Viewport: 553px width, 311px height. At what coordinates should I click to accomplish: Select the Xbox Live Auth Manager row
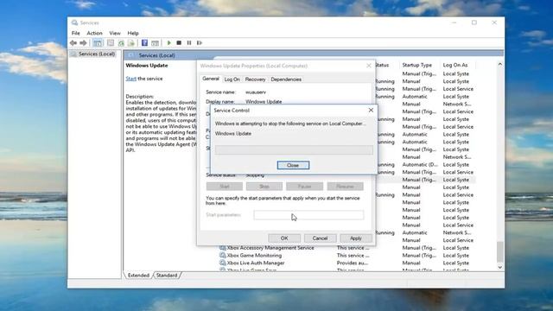point(347,263)
